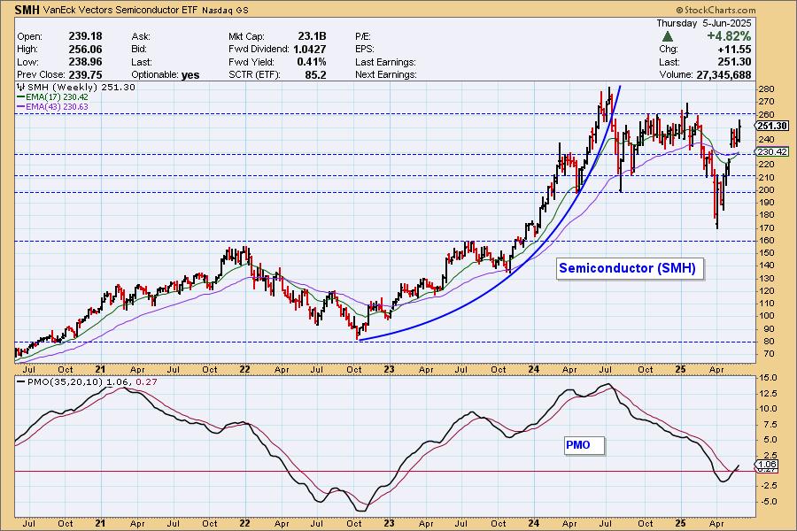This screenshot has height=531, width=797.
Task: Click the Volume value 27,345,688
Action: [x=723, y=74]
